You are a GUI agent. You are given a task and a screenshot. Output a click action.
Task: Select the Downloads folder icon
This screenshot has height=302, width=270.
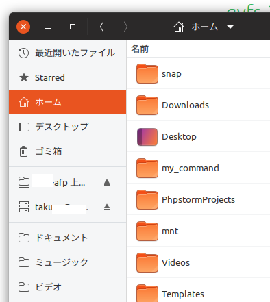point(147,105)
